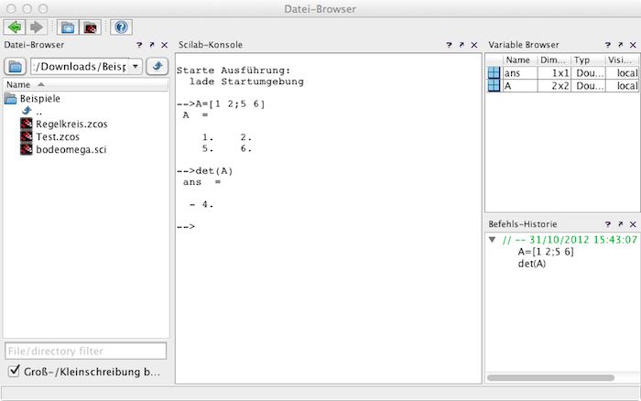Select the 2x2 dimension cell of A

coord(554,86)
